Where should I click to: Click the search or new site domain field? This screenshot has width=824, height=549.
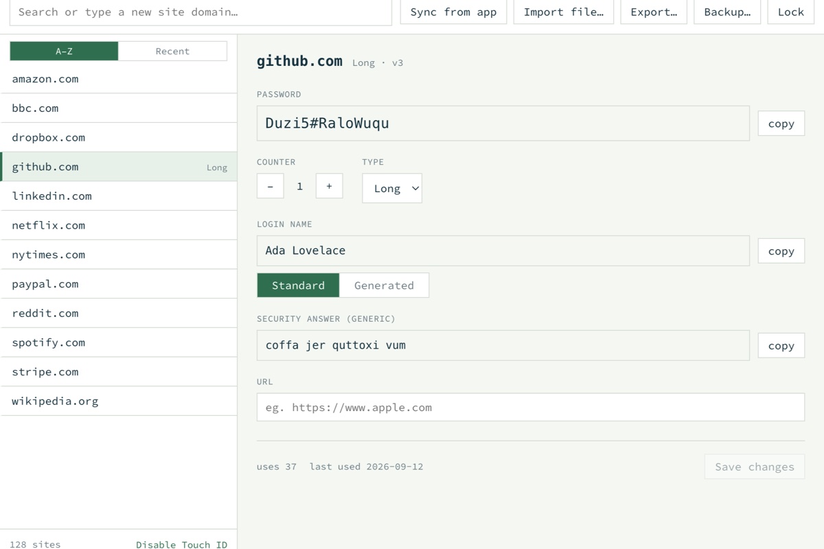[201, 12]
